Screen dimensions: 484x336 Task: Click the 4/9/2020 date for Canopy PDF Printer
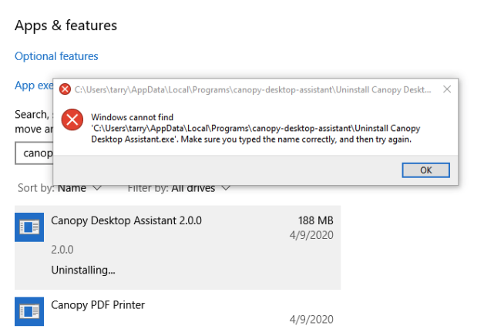click(311, 319)
